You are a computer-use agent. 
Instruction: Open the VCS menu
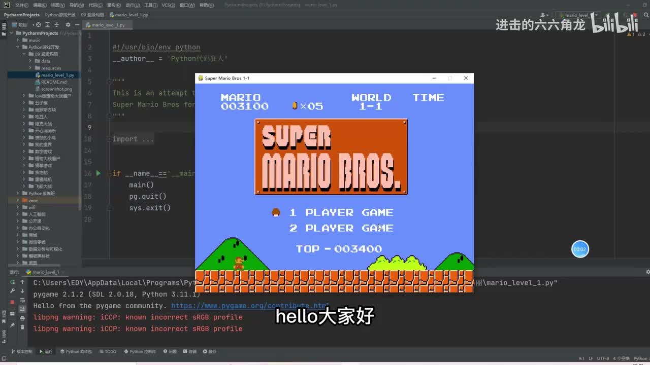point(168,5)
